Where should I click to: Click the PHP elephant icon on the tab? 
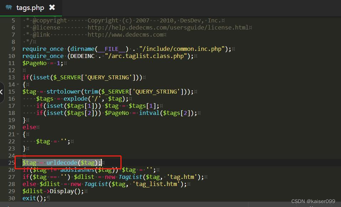(8, 6)
